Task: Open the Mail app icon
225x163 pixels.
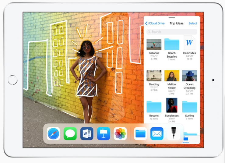Action: (157, 133)
